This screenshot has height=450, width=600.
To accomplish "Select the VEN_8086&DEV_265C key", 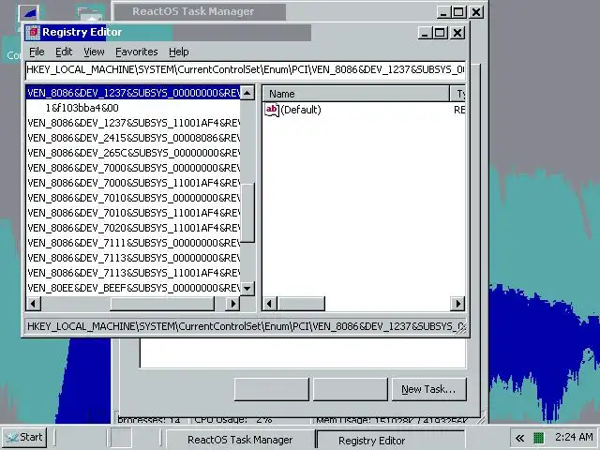I will click(x=133, y=153).
